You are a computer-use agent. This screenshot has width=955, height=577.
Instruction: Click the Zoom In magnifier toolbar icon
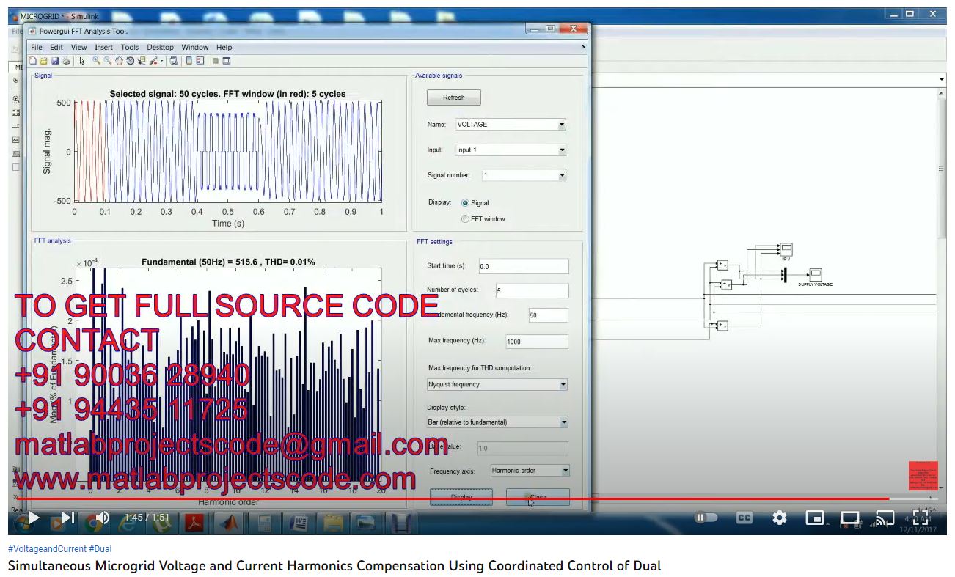pyautogui.click(x=96, y=61)
